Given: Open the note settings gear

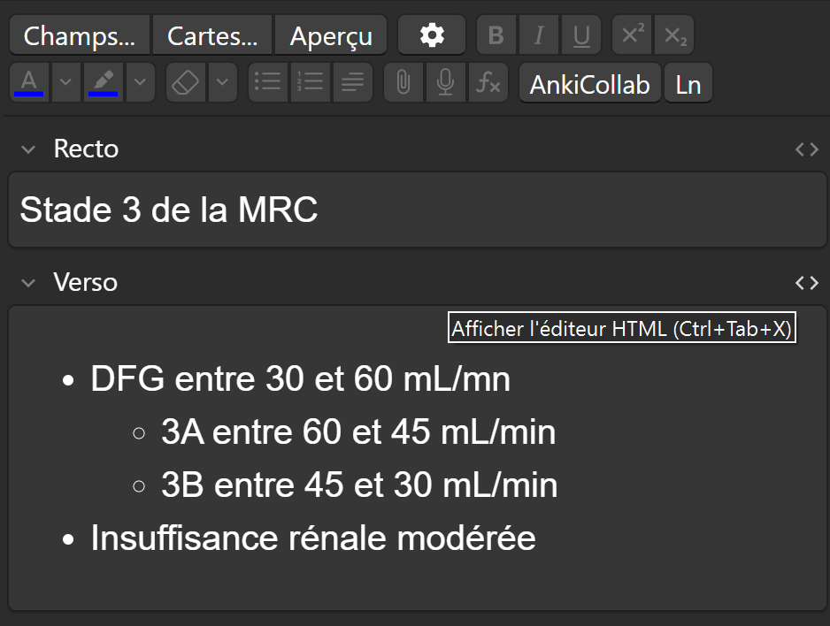Looking at the screenshot, I should coord(432,35).
